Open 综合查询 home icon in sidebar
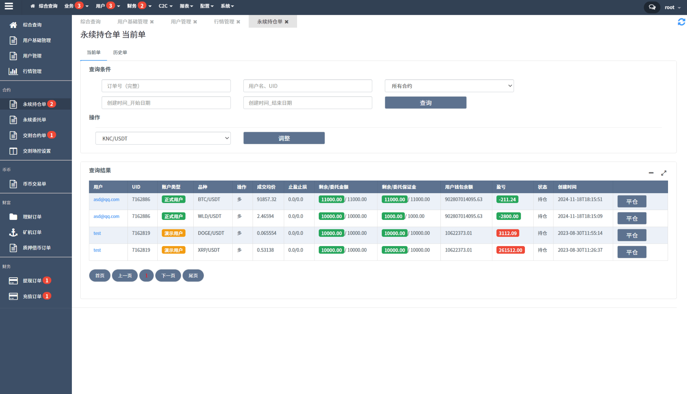The image size is (687, 394). point(13,25)
